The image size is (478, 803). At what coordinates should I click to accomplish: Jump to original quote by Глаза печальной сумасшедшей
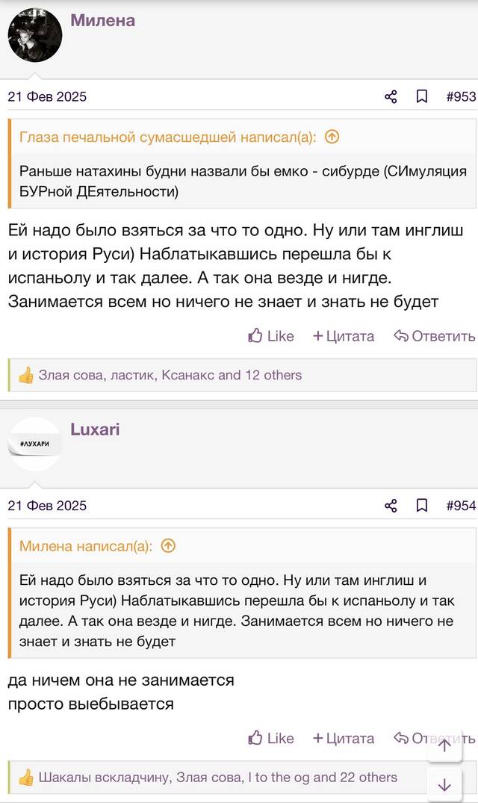point(332,137)
